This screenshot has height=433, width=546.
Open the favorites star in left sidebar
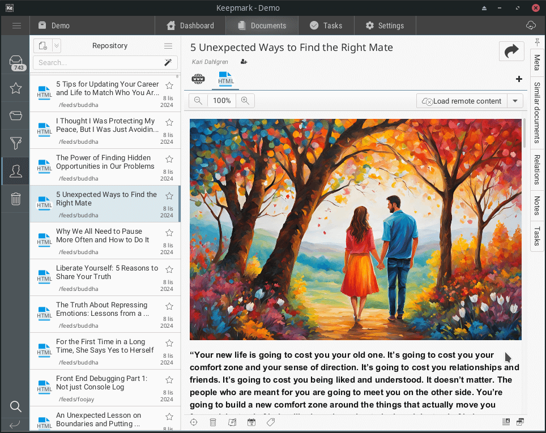[16, 88]
